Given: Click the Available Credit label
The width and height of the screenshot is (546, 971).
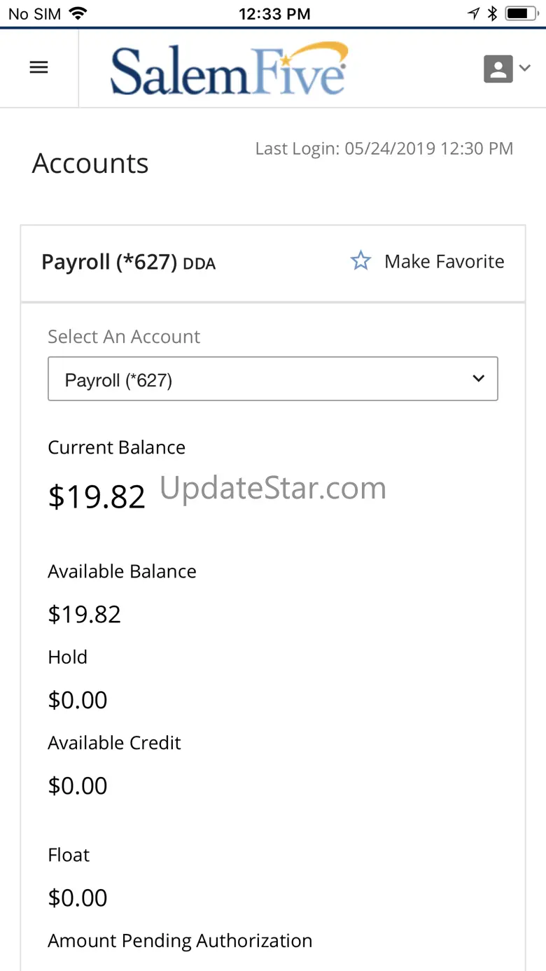Looking at the screenshot, I should [x=114, y=743].
